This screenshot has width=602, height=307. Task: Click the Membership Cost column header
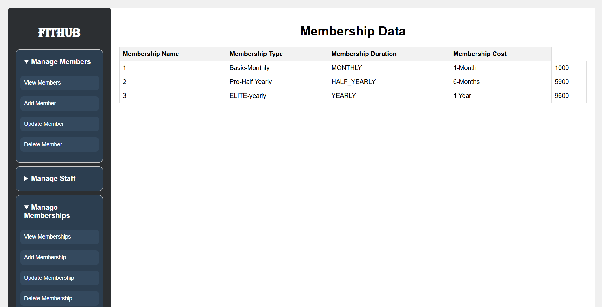coord(480,54)
